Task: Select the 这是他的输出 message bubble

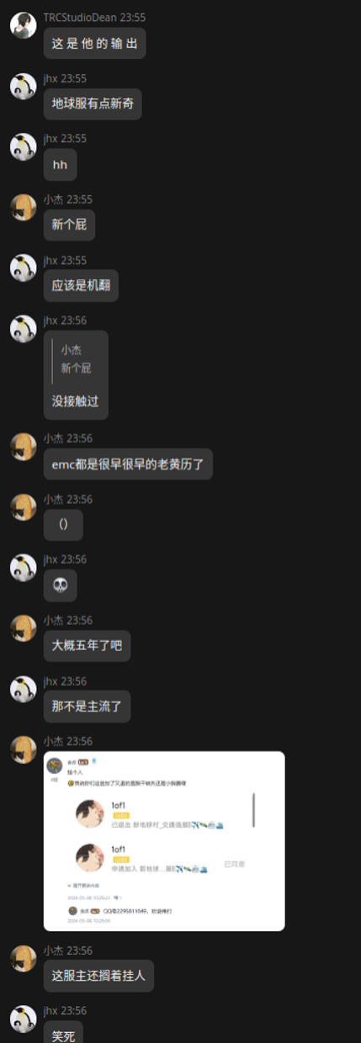Action: pos(95,44)
